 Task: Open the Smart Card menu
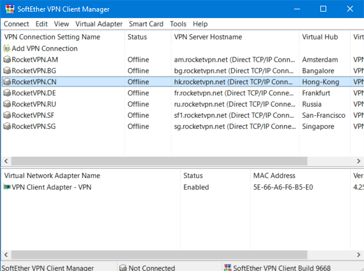(146, 24)
